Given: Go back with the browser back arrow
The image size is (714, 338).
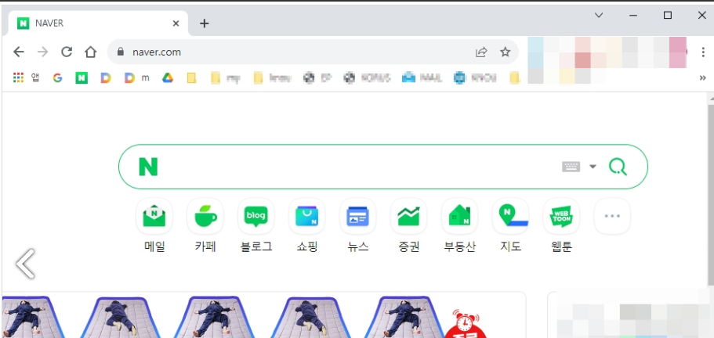Looking at the screenshot, I should 19,52.
